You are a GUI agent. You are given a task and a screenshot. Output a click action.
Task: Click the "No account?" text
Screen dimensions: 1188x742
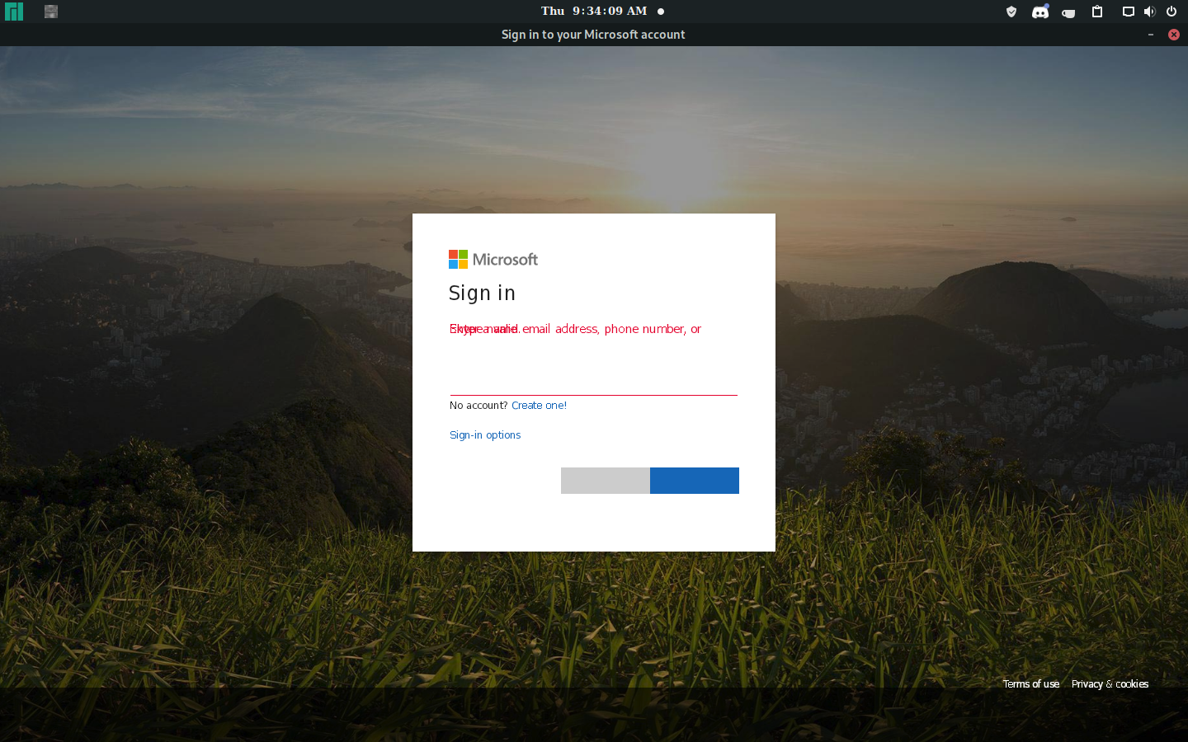point(478,405)
